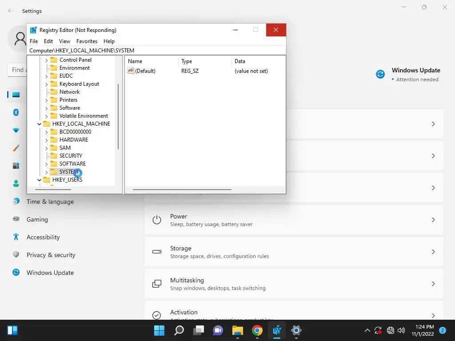The height and width of the screenshot is (341, 455).
Task: Click the values pane horizontal scrollbar
Action: (x=182, y=190)
